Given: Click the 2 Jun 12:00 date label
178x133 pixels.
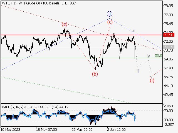Looking at the screenshot, I should tap(117, 129).
